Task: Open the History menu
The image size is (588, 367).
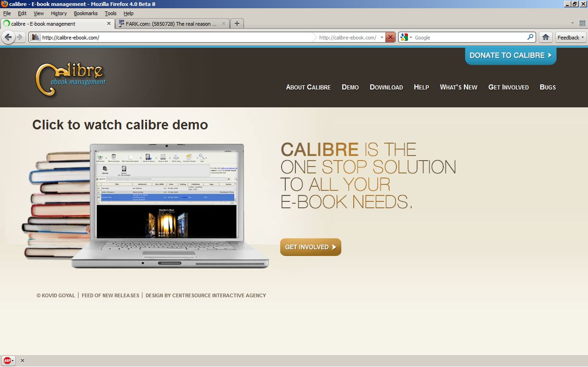Action: [x=59, y=13]
